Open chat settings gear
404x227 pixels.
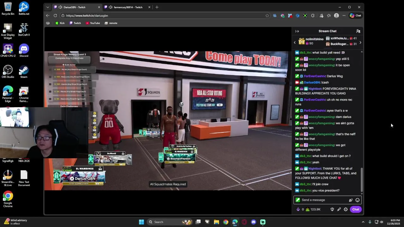click(346, 209)
